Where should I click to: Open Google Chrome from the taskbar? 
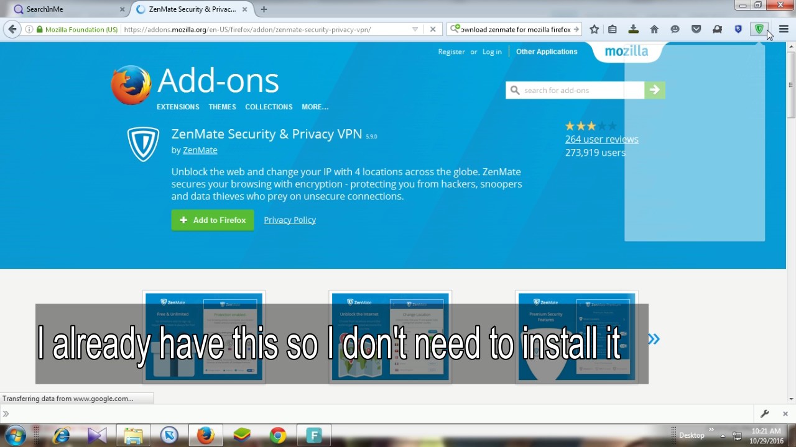pyautogui.click(x=278, y=435)
